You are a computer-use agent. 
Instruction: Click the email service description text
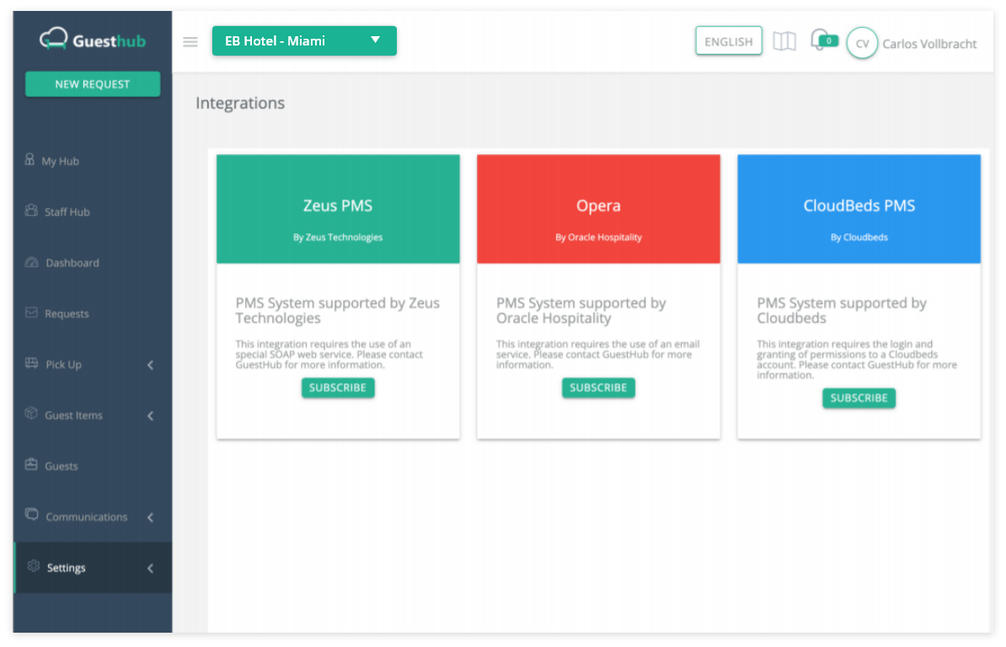pos(598,355)
